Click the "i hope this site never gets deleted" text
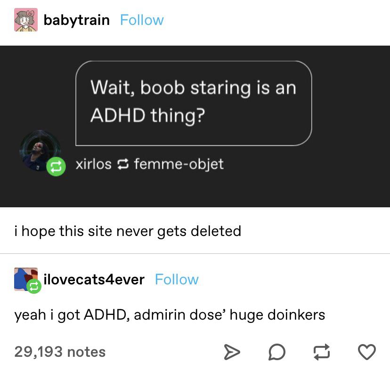 [x=128, y=231]
